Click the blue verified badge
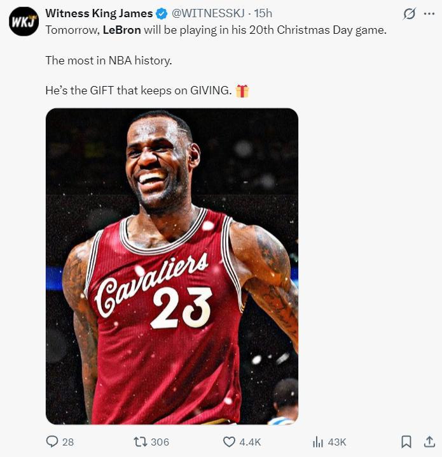Viewport: 442px width, 457px height. click(x=162, y=13)
